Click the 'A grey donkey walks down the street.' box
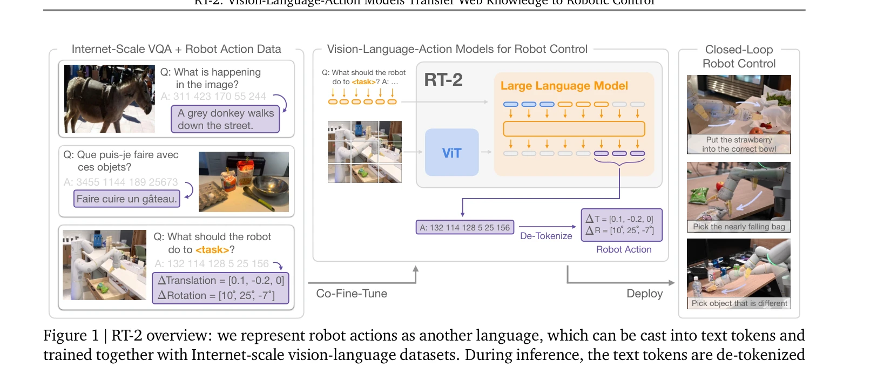The height and width of the screenshot is (367, 877). point(225,119)
